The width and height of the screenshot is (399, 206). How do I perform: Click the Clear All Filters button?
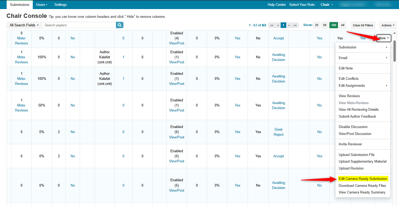pyautogui.click(x=363, y=25)
